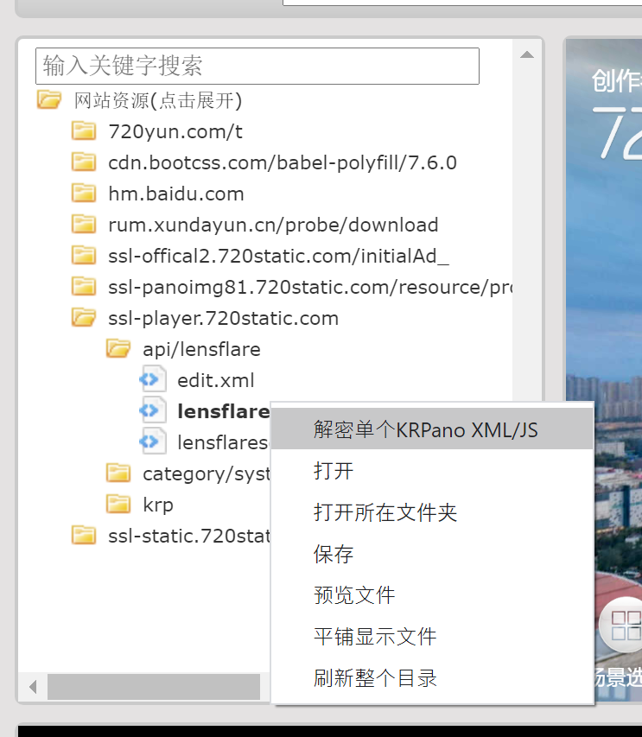This screenshot has width=642, height=737.
Task: Select 保存 from the context menu
Action: (x=334, y=554)
